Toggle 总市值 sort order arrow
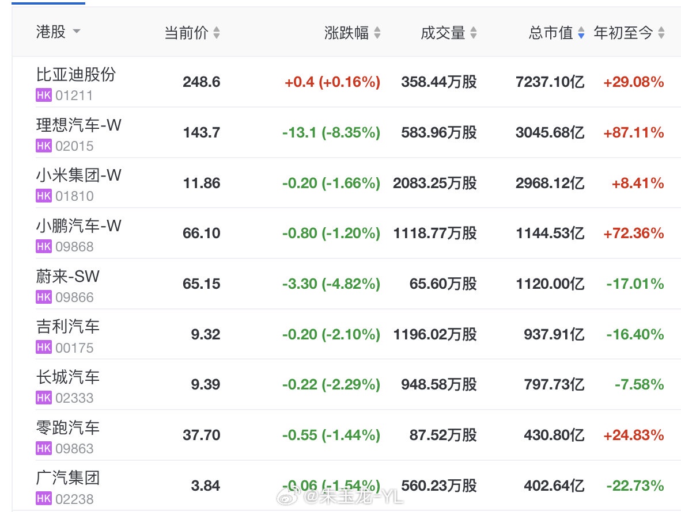Image resolution: width=681 pixels, height=512 pixels. (581, 33)
